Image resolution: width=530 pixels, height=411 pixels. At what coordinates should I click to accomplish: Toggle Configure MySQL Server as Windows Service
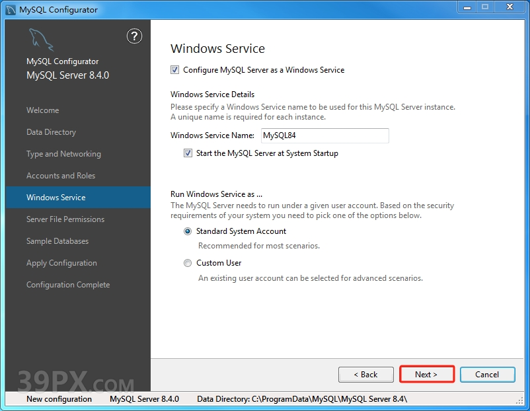coord(175,70)
